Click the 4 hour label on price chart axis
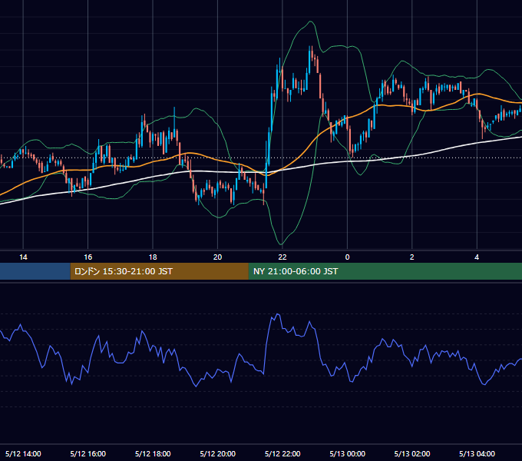The image size is (522, 461). tap(477, 257)
